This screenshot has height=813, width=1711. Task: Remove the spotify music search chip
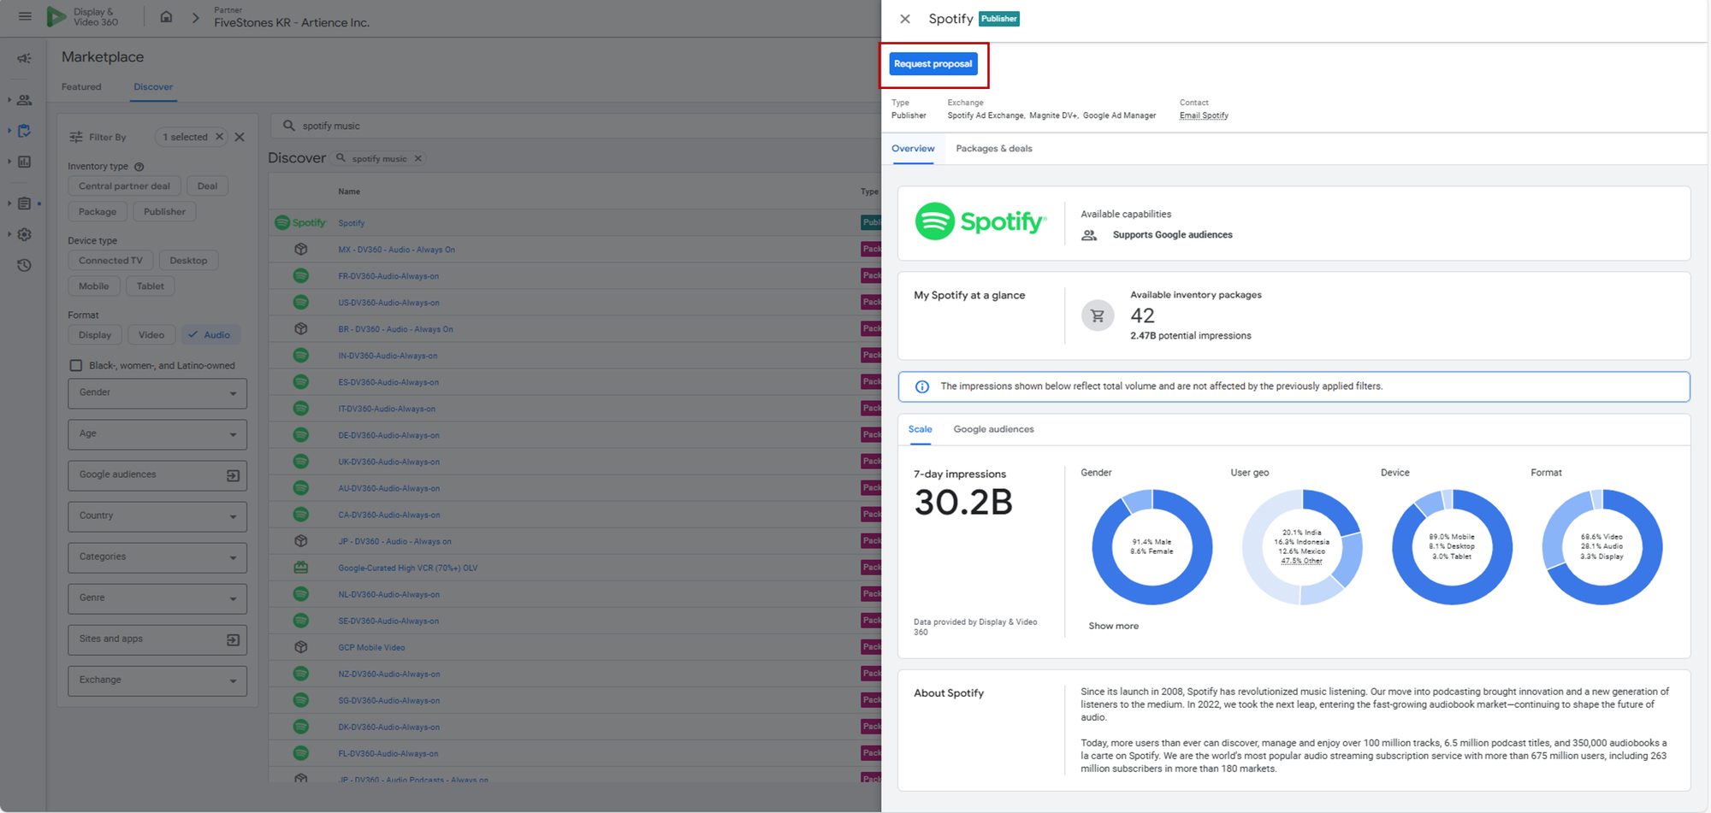[x=418, y=158]
